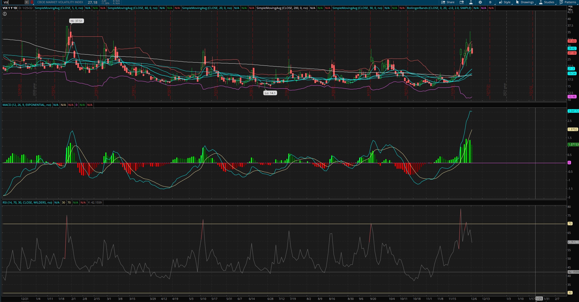Screen dimensions: 579x302
Task: Open the chart alert window icon
Action: point(462,2)
